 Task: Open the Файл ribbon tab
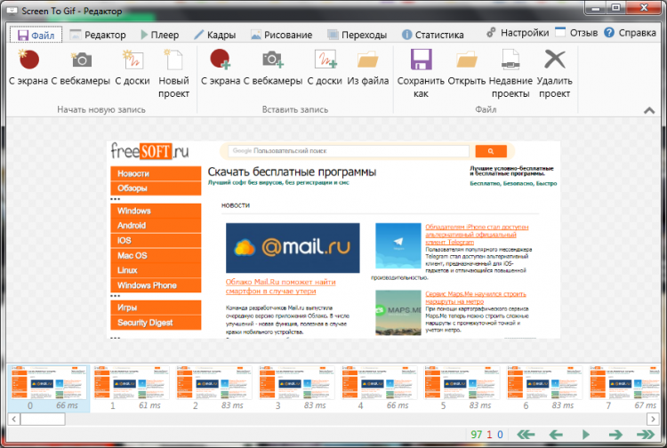click(x=36, y=35)
